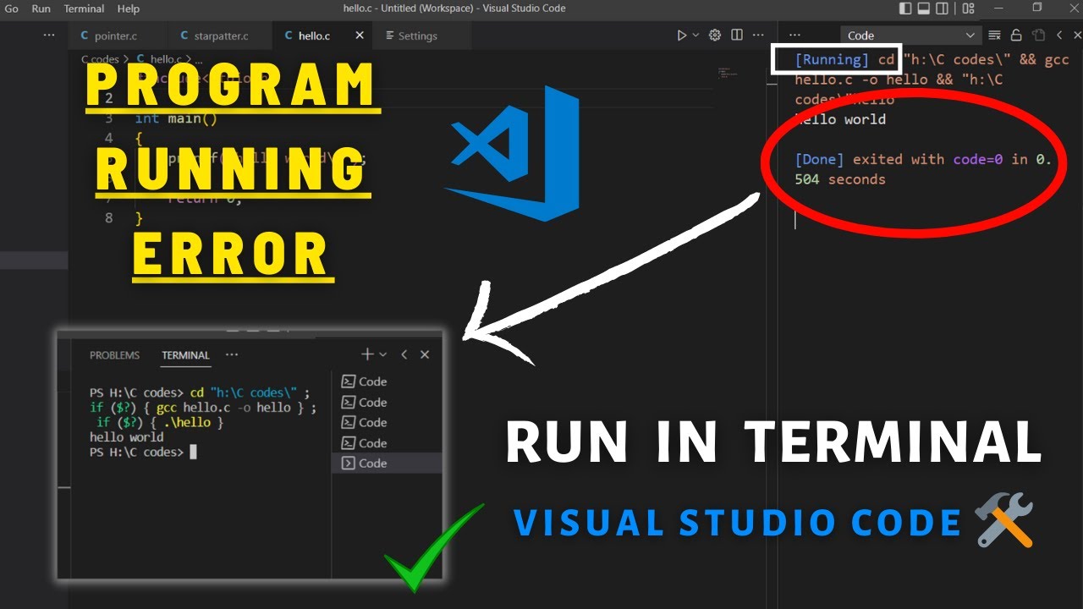This screenshot has height=609, width=1083.
Task: Open the run options dropdown arrow
Action: (x=696, y=36)
